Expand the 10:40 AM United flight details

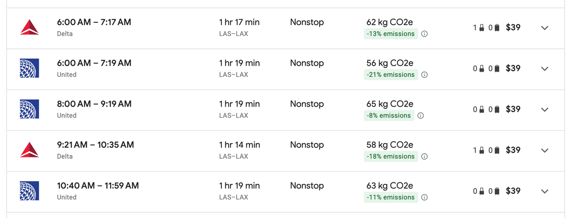point(544,191)
